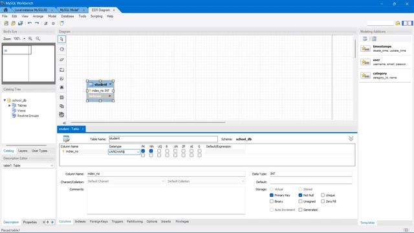Toggle the student table collapse arrow in the diagram
This screenshot has height=233, width=414.
(110, 84)
